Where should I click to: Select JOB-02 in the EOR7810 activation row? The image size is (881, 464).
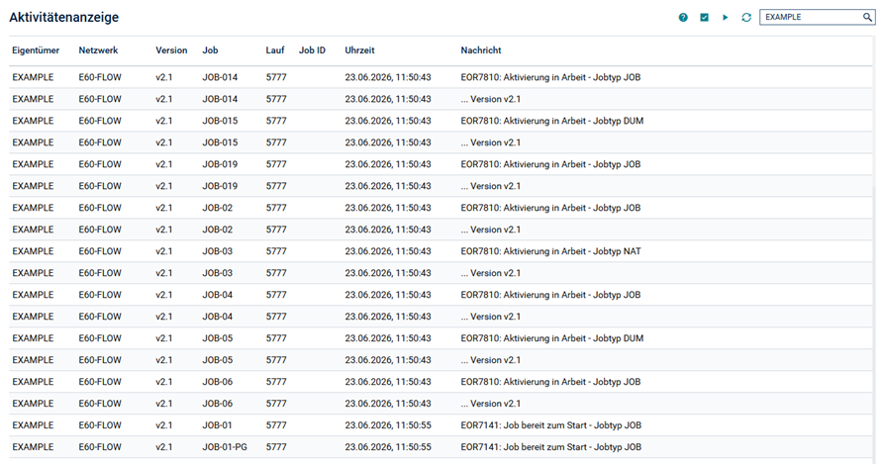coord(218,208)
